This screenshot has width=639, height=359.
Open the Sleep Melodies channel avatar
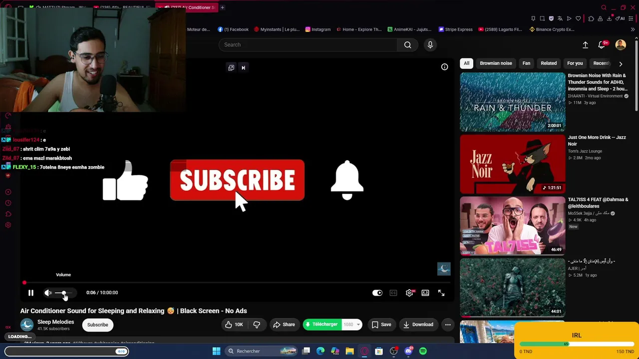[x=27, y=325]
